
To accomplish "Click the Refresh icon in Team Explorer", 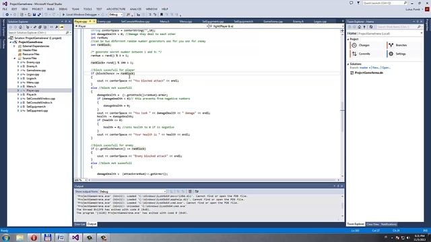I will click(371, 27).
